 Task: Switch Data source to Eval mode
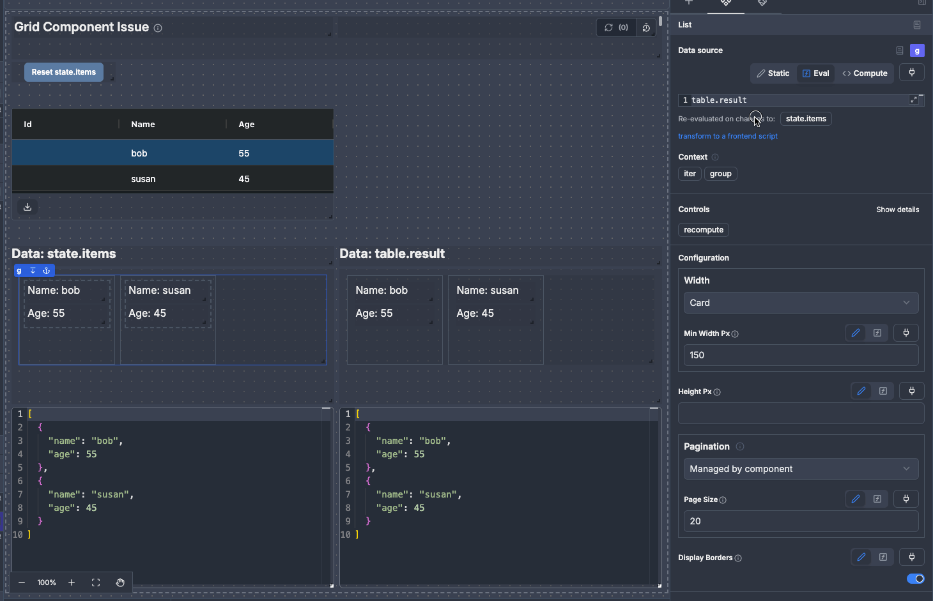coord(815,73)
